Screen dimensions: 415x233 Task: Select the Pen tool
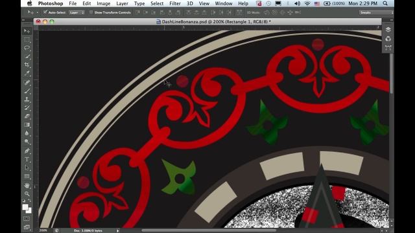(27, 151)
